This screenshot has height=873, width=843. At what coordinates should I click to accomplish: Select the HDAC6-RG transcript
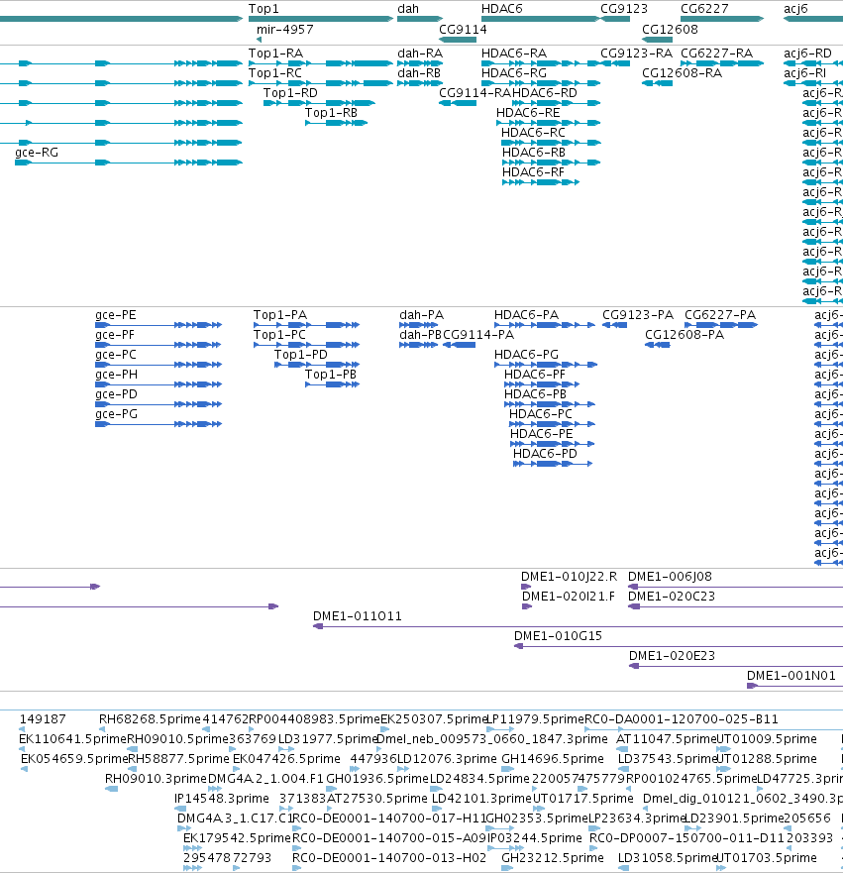[x=541, y=83]
